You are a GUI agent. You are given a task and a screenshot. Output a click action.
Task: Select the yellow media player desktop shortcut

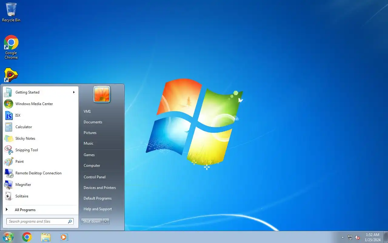(x=11, y=75)
